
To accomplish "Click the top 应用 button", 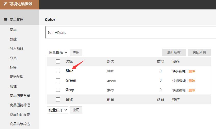I will (76, 53).
